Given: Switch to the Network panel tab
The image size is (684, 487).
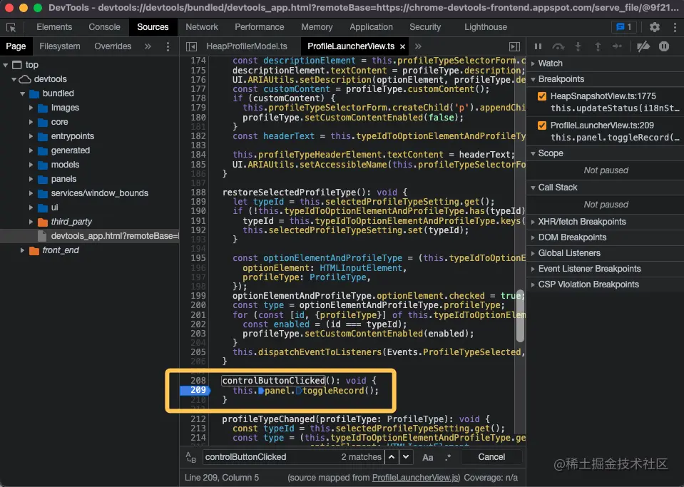Looking at the screenshot, I should point(202,27).
